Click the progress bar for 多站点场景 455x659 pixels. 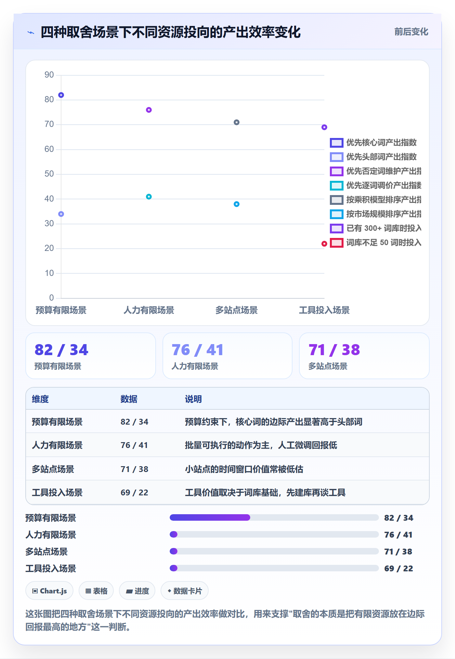(x=274, y=551)
